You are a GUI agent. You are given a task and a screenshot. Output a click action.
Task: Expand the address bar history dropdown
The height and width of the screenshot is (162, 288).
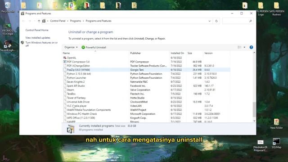tap(210, 21)
